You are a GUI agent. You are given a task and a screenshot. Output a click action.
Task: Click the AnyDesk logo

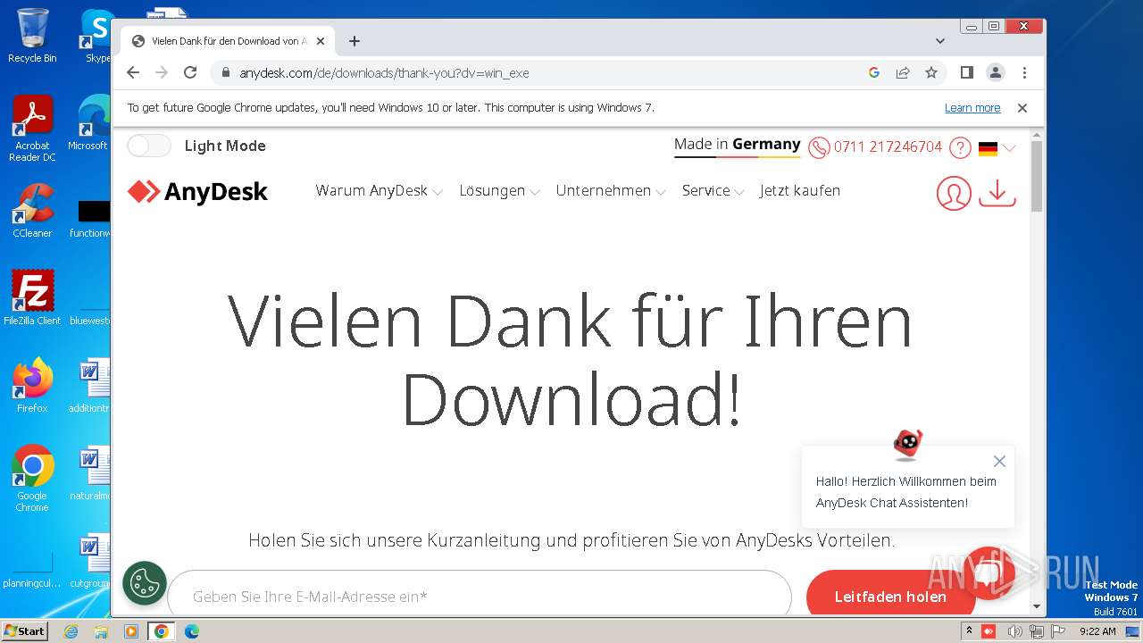(x=197, y=191)
